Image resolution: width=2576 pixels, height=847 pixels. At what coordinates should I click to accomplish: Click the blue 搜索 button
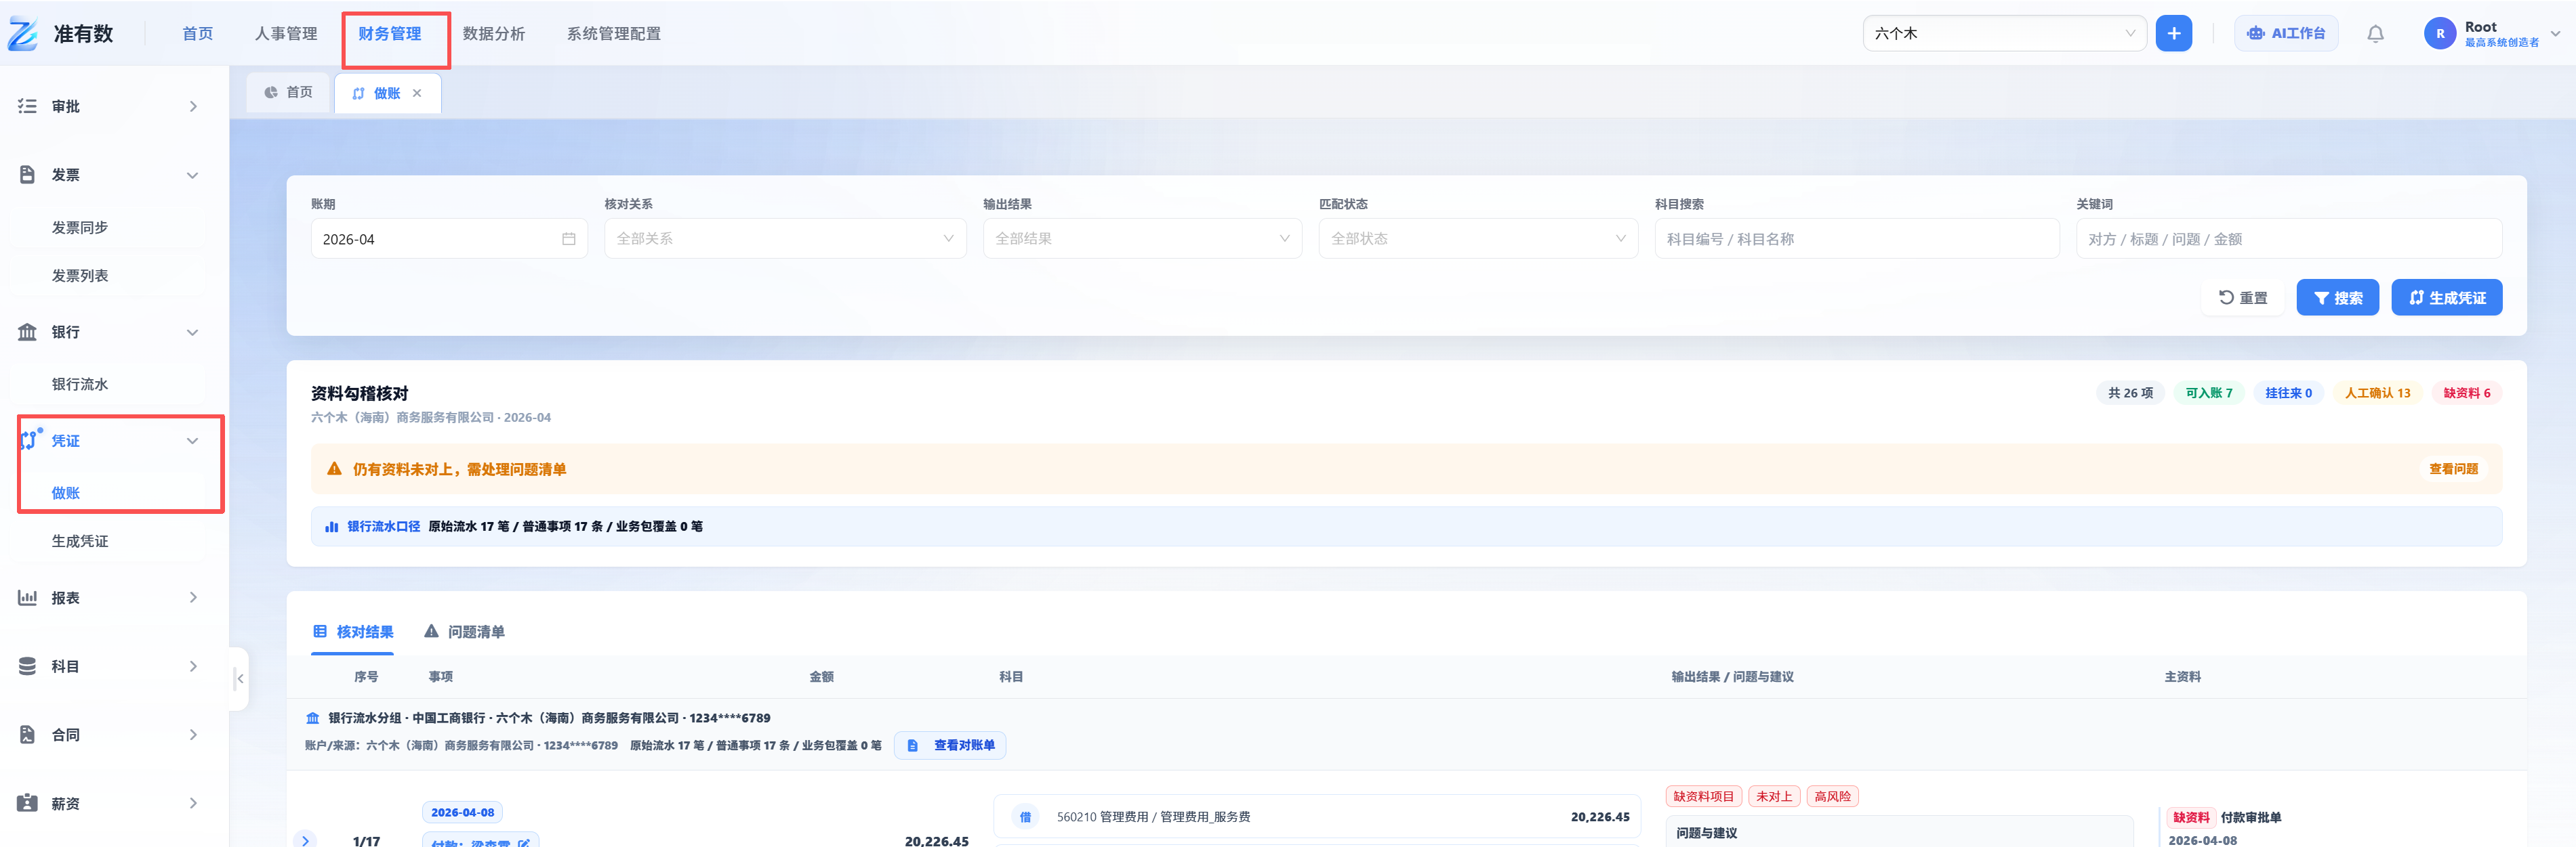[x=2337, y=298]
